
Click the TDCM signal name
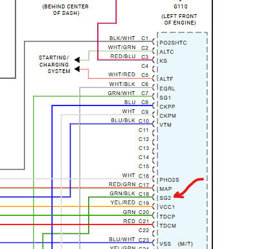tap(168, 226)
